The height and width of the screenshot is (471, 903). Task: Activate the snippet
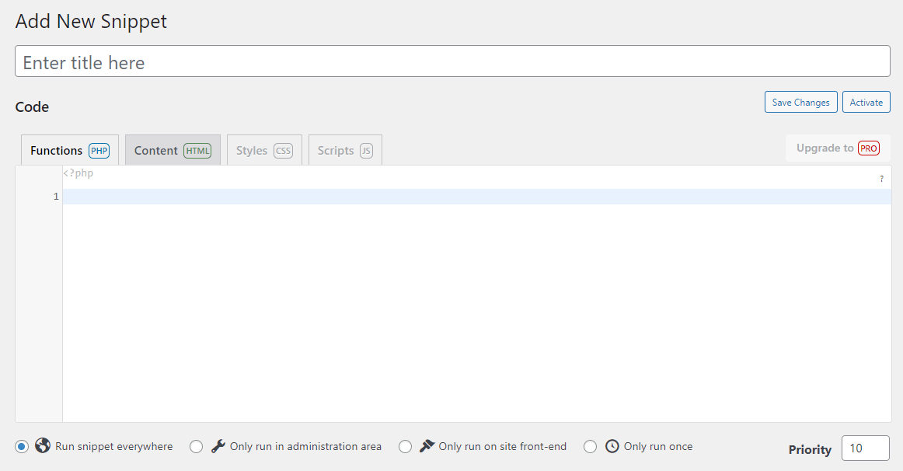pos(866,102)
